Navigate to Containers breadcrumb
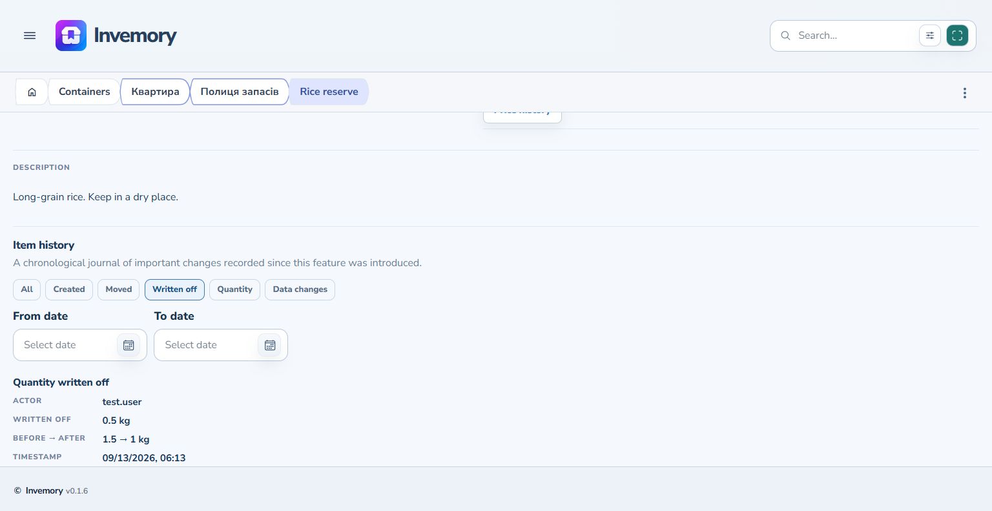The height and width of the screenshot is (511, 992). 85,92
